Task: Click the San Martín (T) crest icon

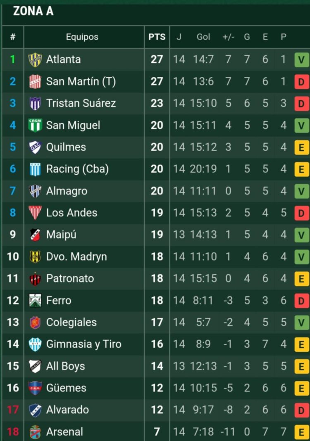Action: pyautogui.click(x=35, y=81)
